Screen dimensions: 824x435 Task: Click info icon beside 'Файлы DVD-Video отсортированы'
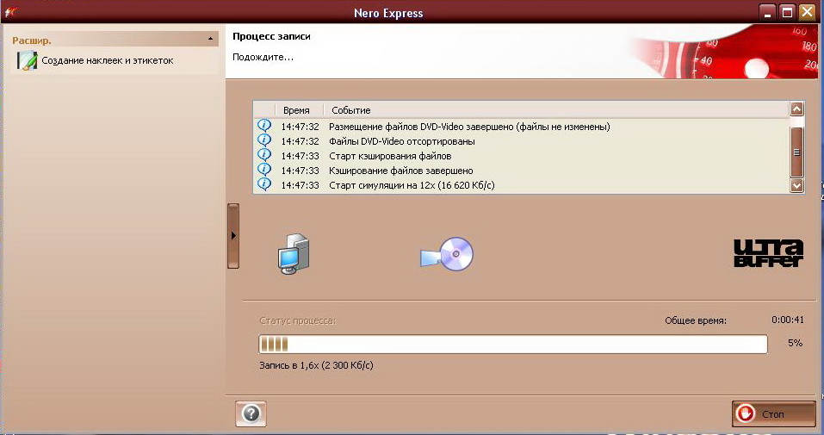point(264,141)
